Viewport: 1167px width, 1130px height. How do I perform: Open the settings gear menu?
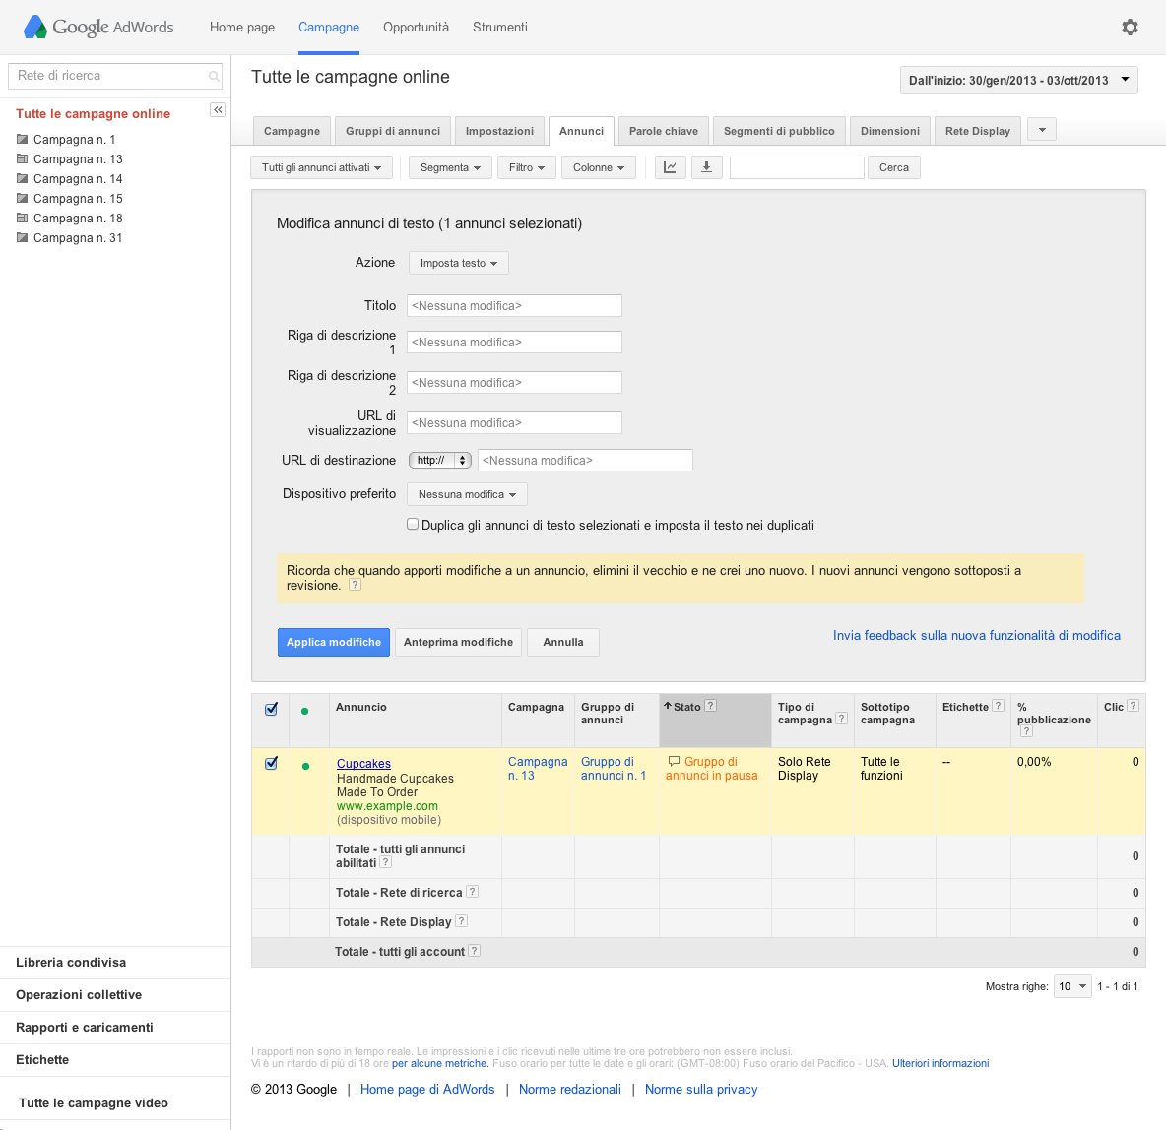tap(1130, 28)
